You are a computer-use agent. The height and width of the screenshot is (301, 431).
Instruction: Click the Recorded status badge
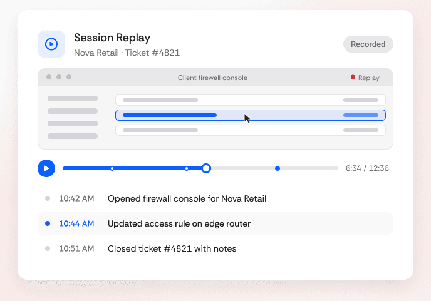pos(368,44)
